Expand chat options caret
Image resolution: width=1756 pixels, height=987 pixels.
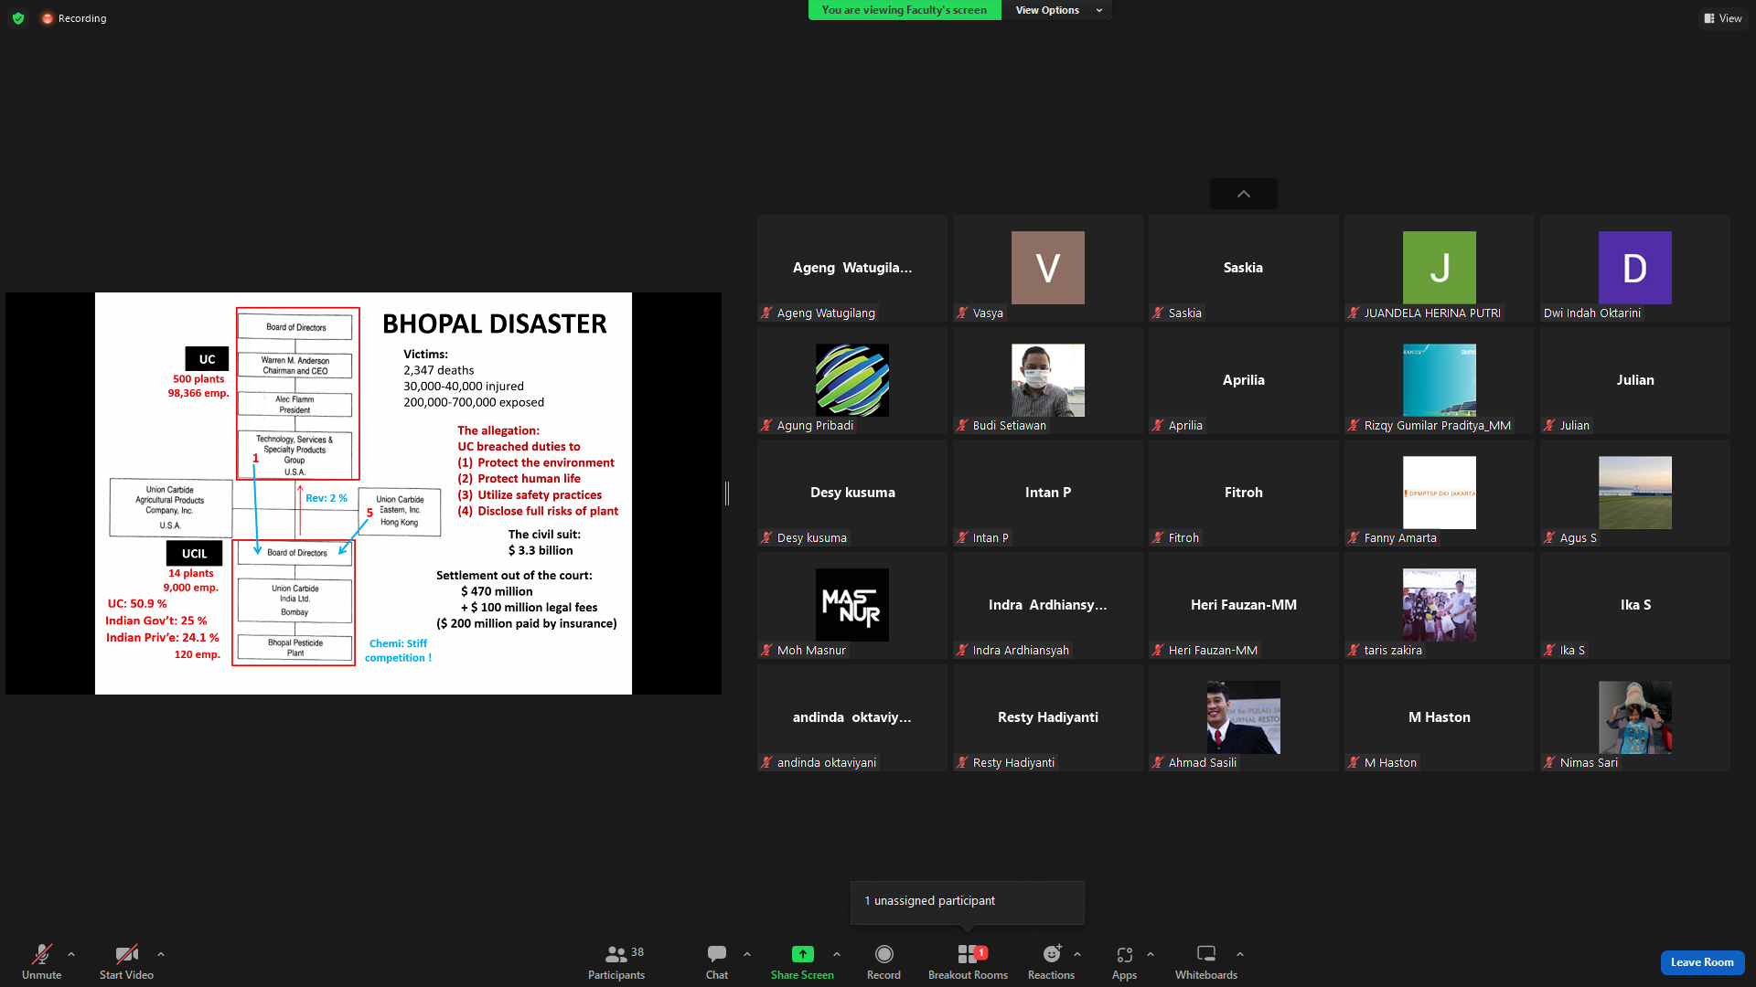point(747,954)
